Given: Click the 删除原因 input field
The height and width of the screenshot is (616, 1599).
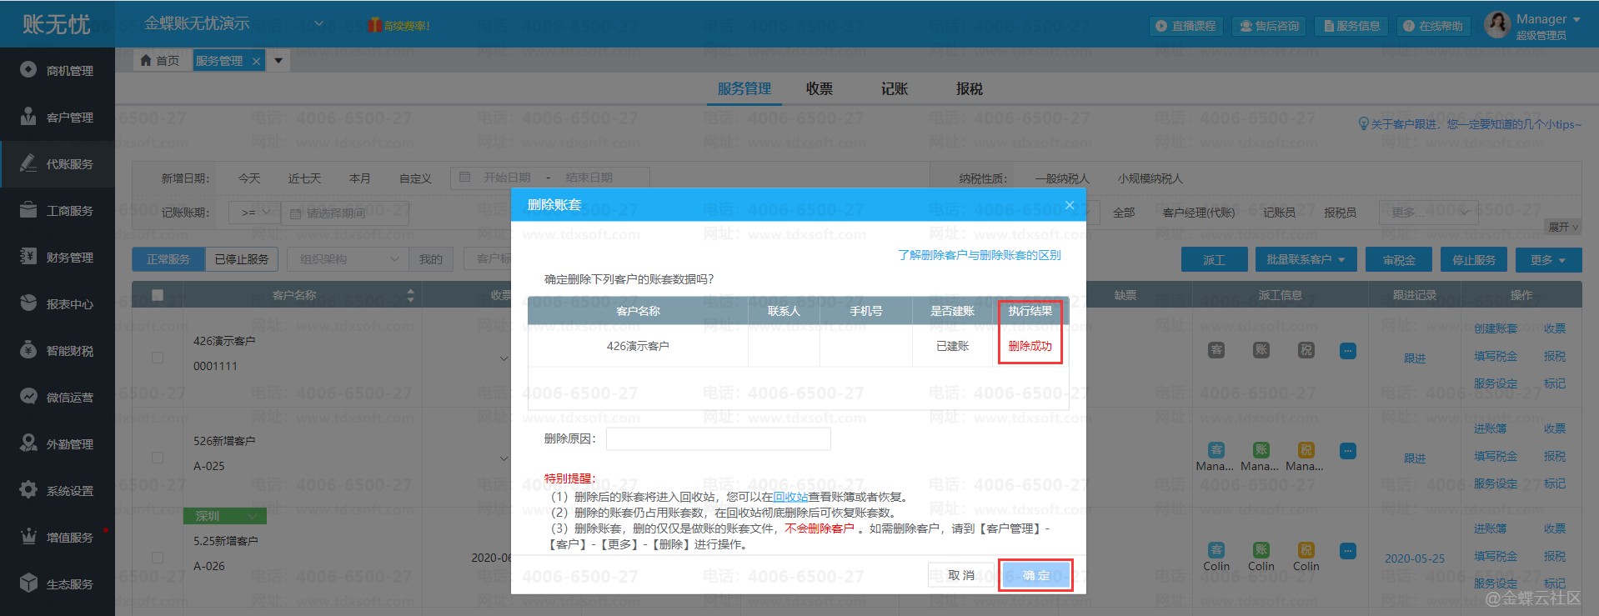Looking at the screenshot, I should (x=718, y=438).
